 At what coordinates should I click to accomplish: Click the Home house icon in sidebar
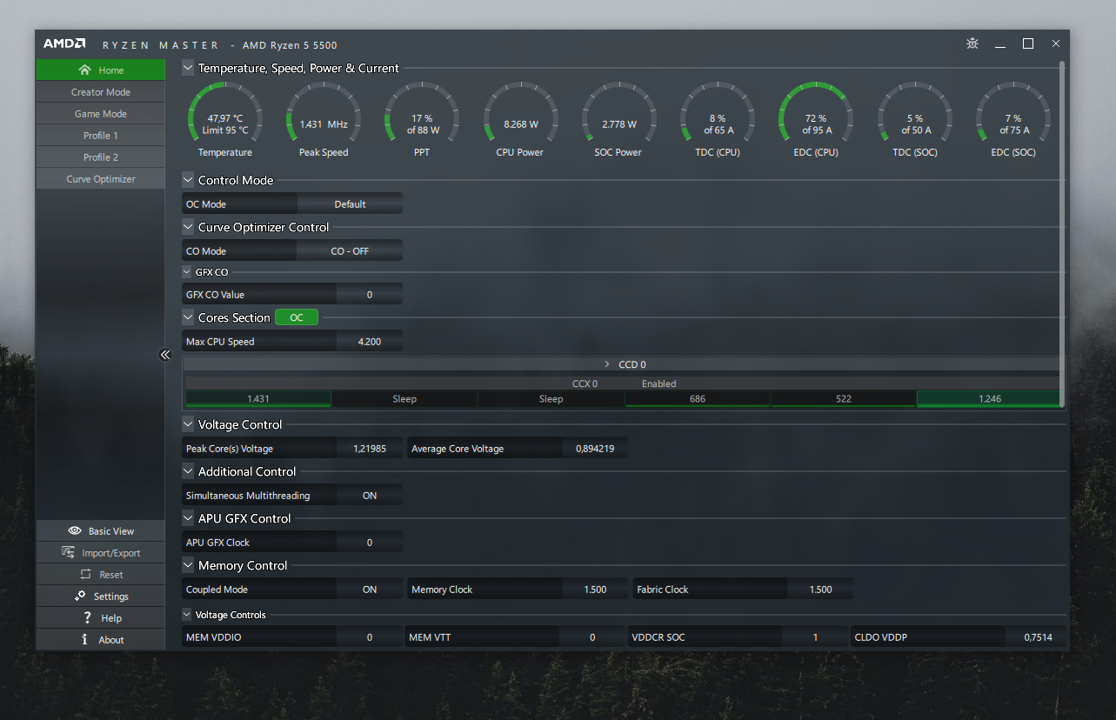pyautogui.click(x=84, y=70)
